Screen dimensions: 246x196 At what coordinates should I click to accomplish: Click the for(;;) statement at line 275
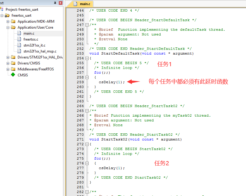click(x=102, y=158)
